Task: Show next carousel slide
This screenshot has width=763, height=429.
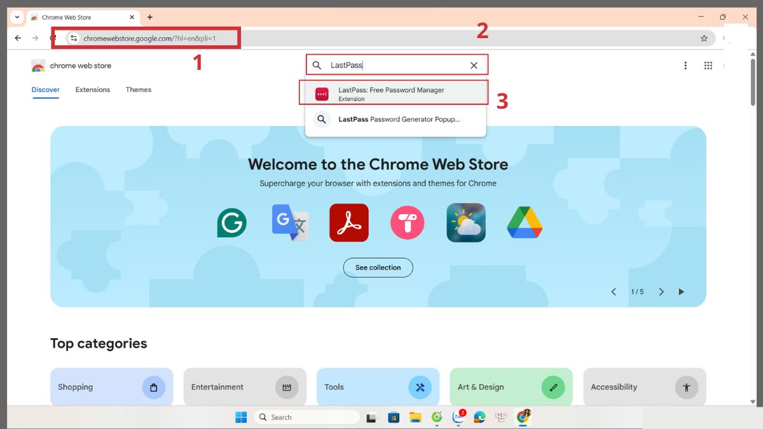Action: click(x=661, y=292)
